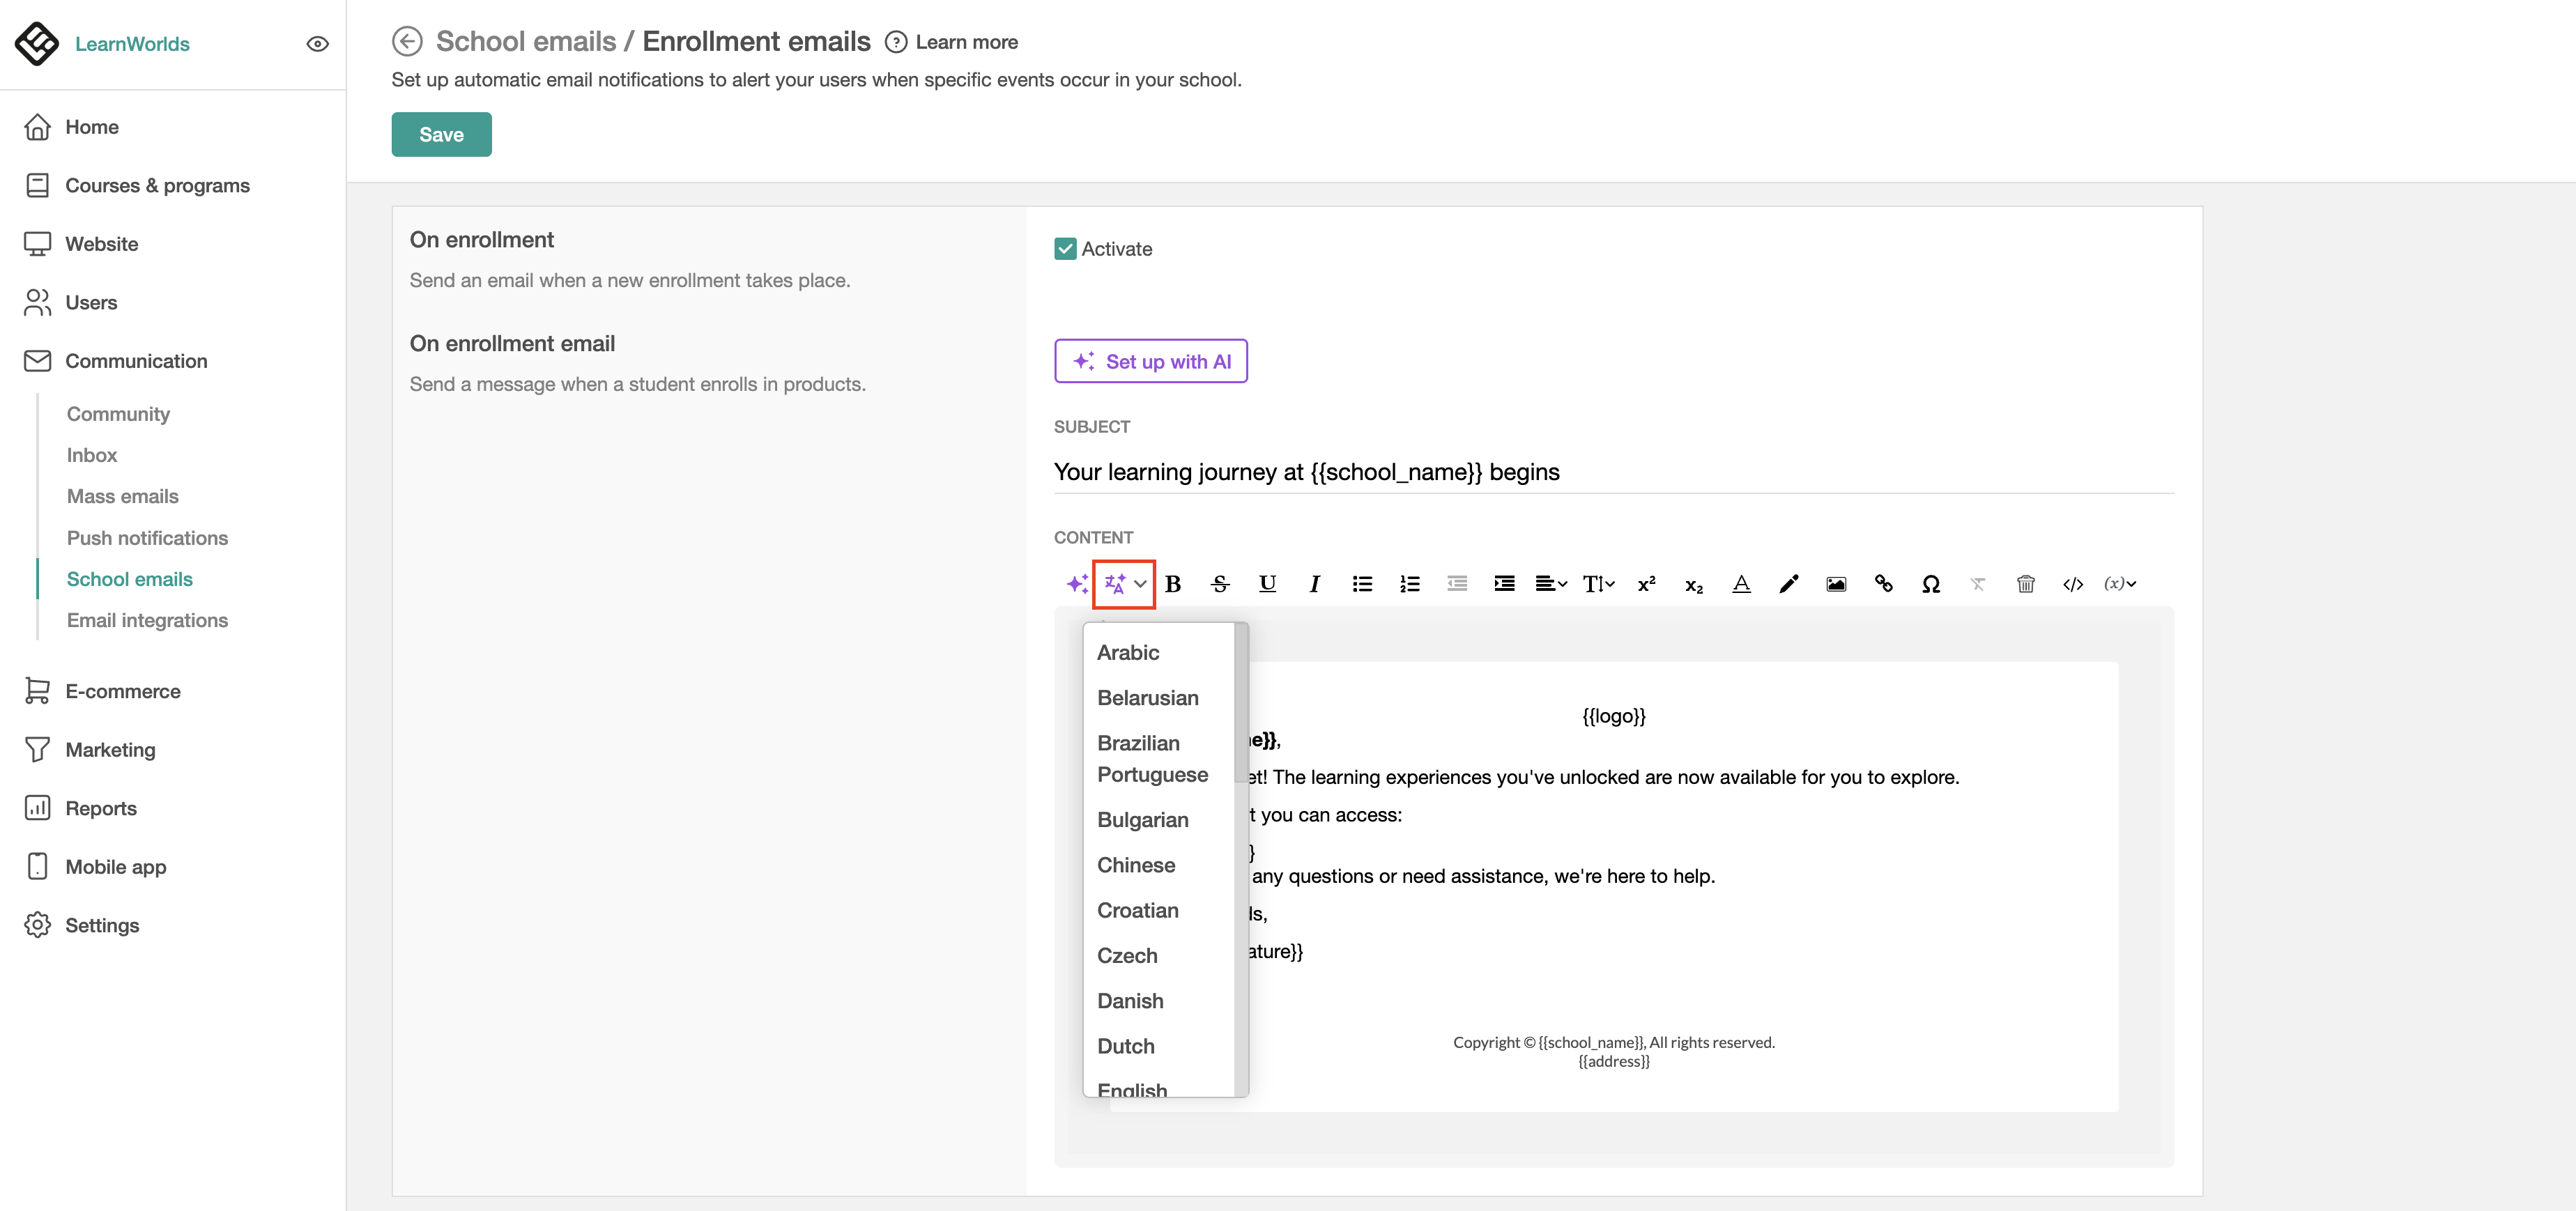Insert an image using the toolbar icon
This screenshot has width=2576, height=1211.
tap(1836, 584)
